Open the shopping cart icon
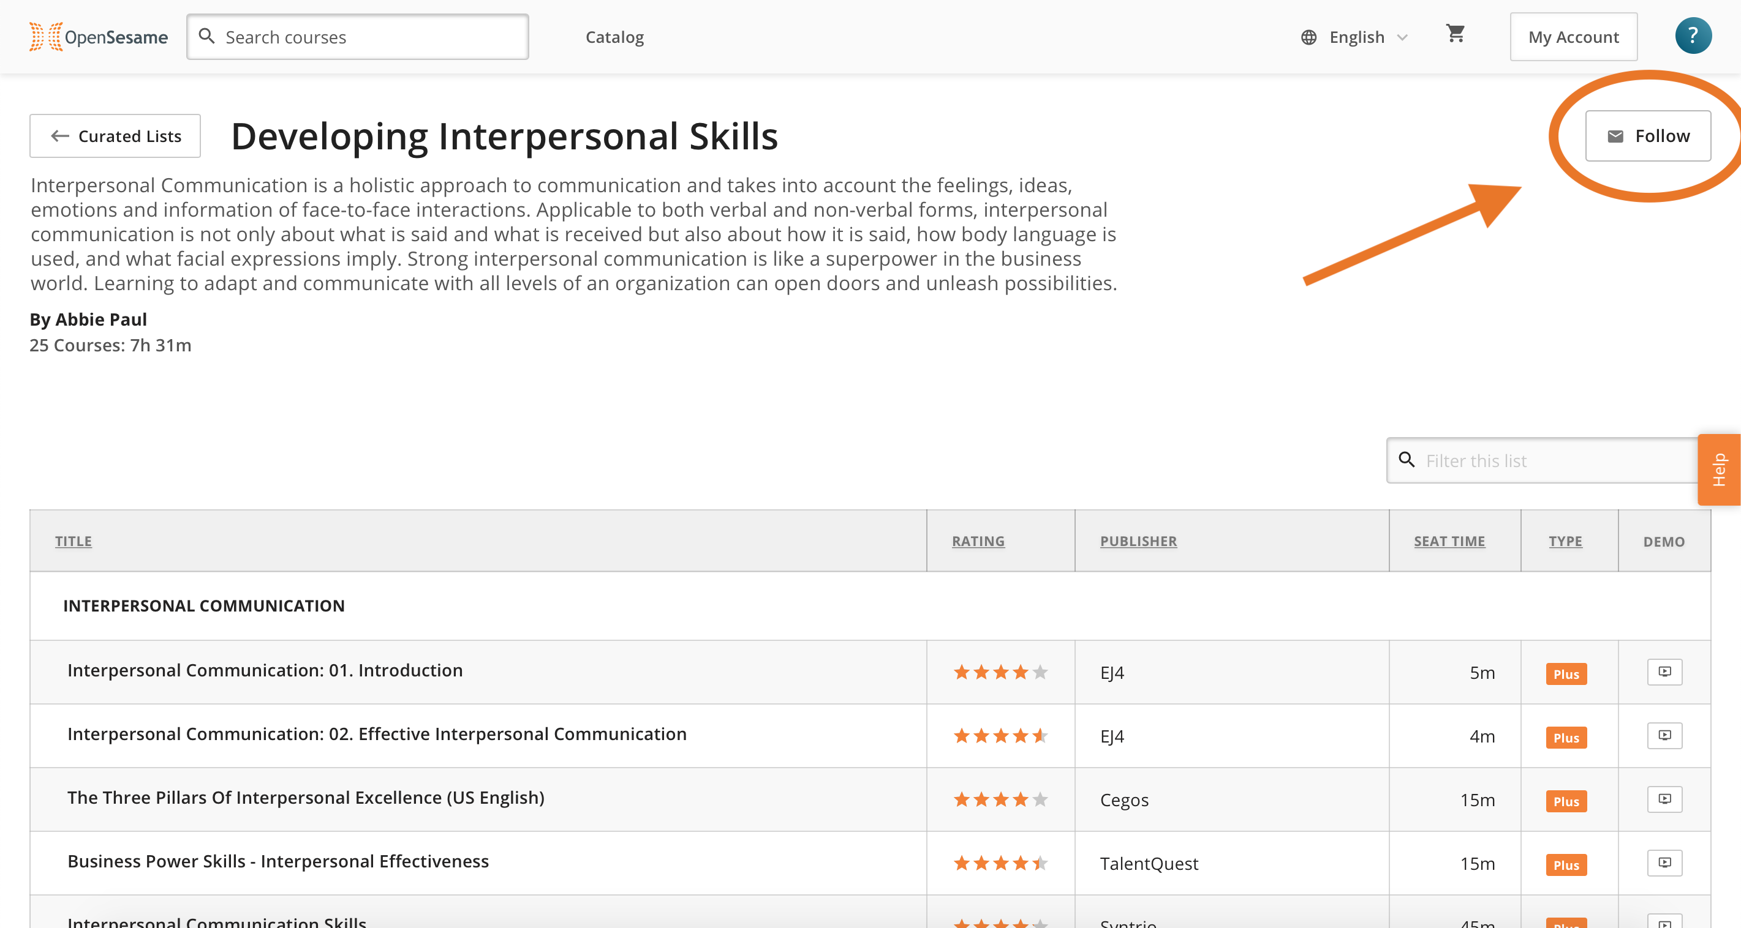Image resolution: width=1741 pixels, height=928 pixels. [1455, 34]
